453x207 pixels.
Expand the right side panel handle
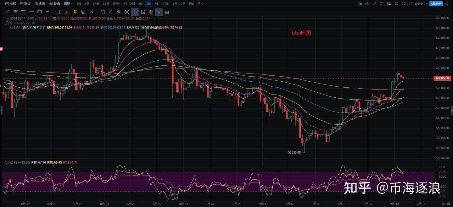click(x=452, y=111)
